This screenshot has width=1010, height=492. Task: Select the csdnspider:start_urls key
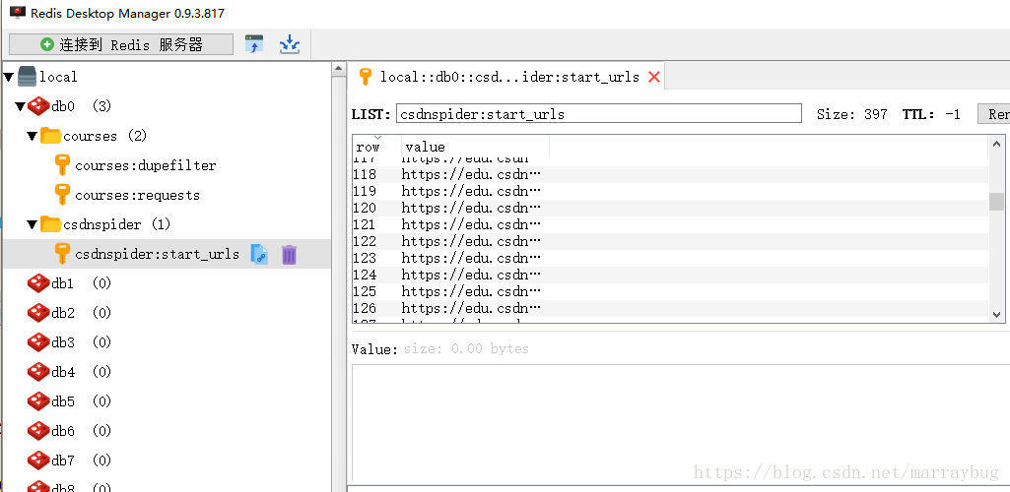pyautogui.click(x=158, y=255)
